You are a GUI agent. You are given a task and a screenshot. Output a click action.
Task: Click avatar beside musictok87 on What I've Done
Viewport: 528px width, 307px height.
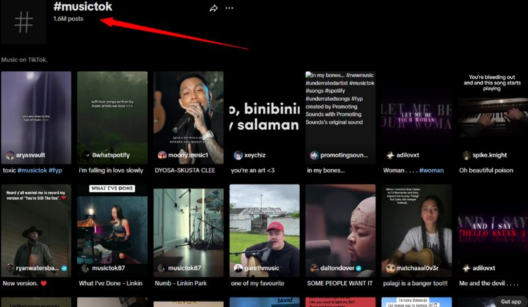point(86,268)
